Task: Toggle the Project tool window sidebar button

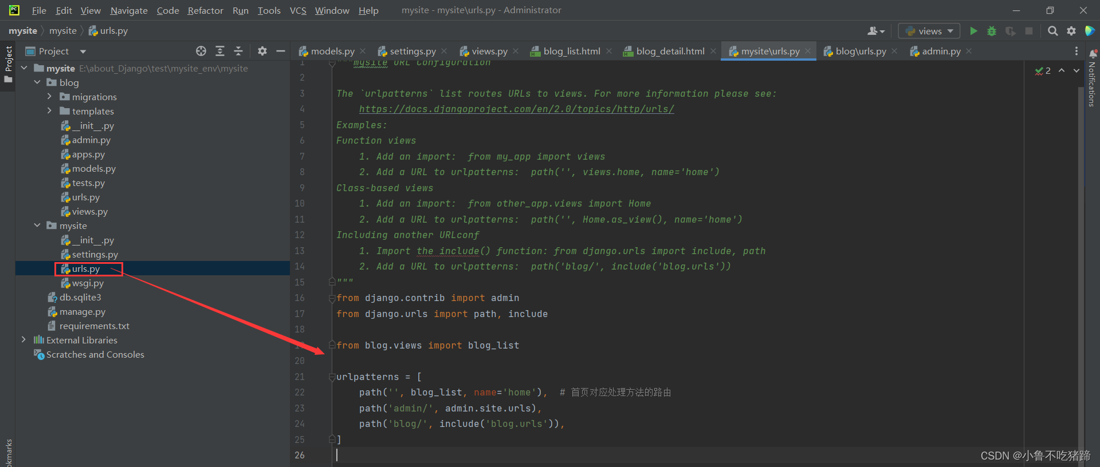Action: (8, 64)
